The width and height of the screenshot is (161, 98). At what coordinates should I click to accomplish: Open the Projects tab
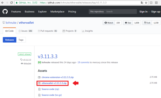[70, 31]
